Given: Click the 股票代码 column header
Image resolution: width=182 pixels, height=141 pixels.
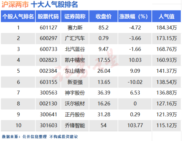Looking at the screenshot, I should pos(48,16).
